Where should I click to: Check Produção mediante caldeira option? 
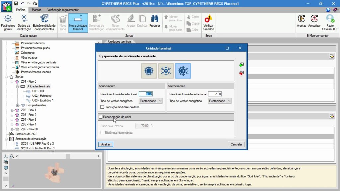[x=102, y=107]
